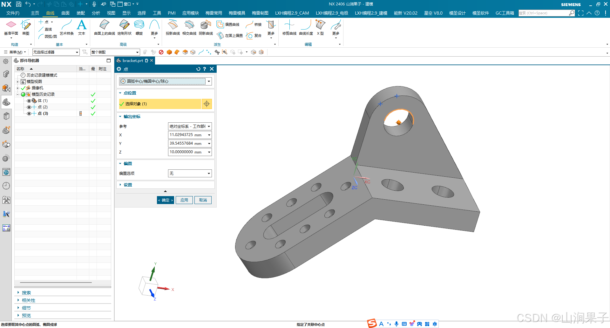Image resolution: width=610 pixels, height=328 pixels.
Task: Click the Save icon in title bar
Action: [x=19, y=4]
